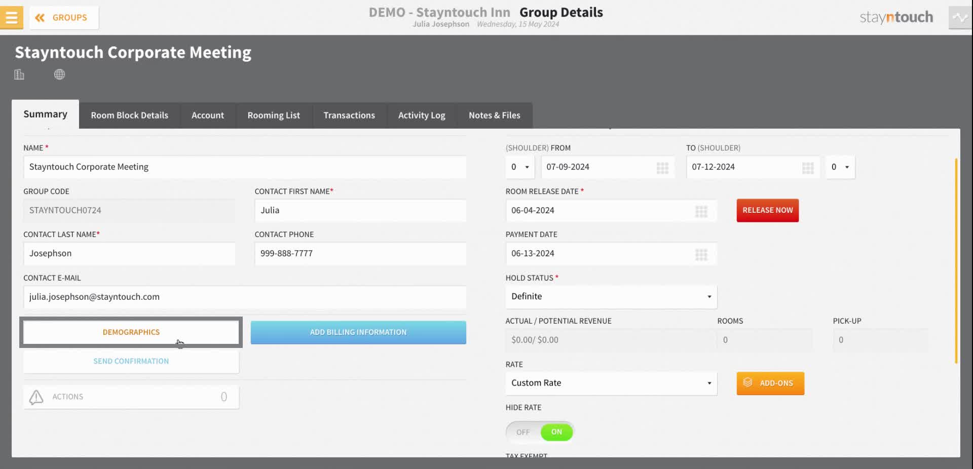Viewport: 973px width, 469px height.
Task: Open calendar picker for From date
Action: tap(662, 168)
